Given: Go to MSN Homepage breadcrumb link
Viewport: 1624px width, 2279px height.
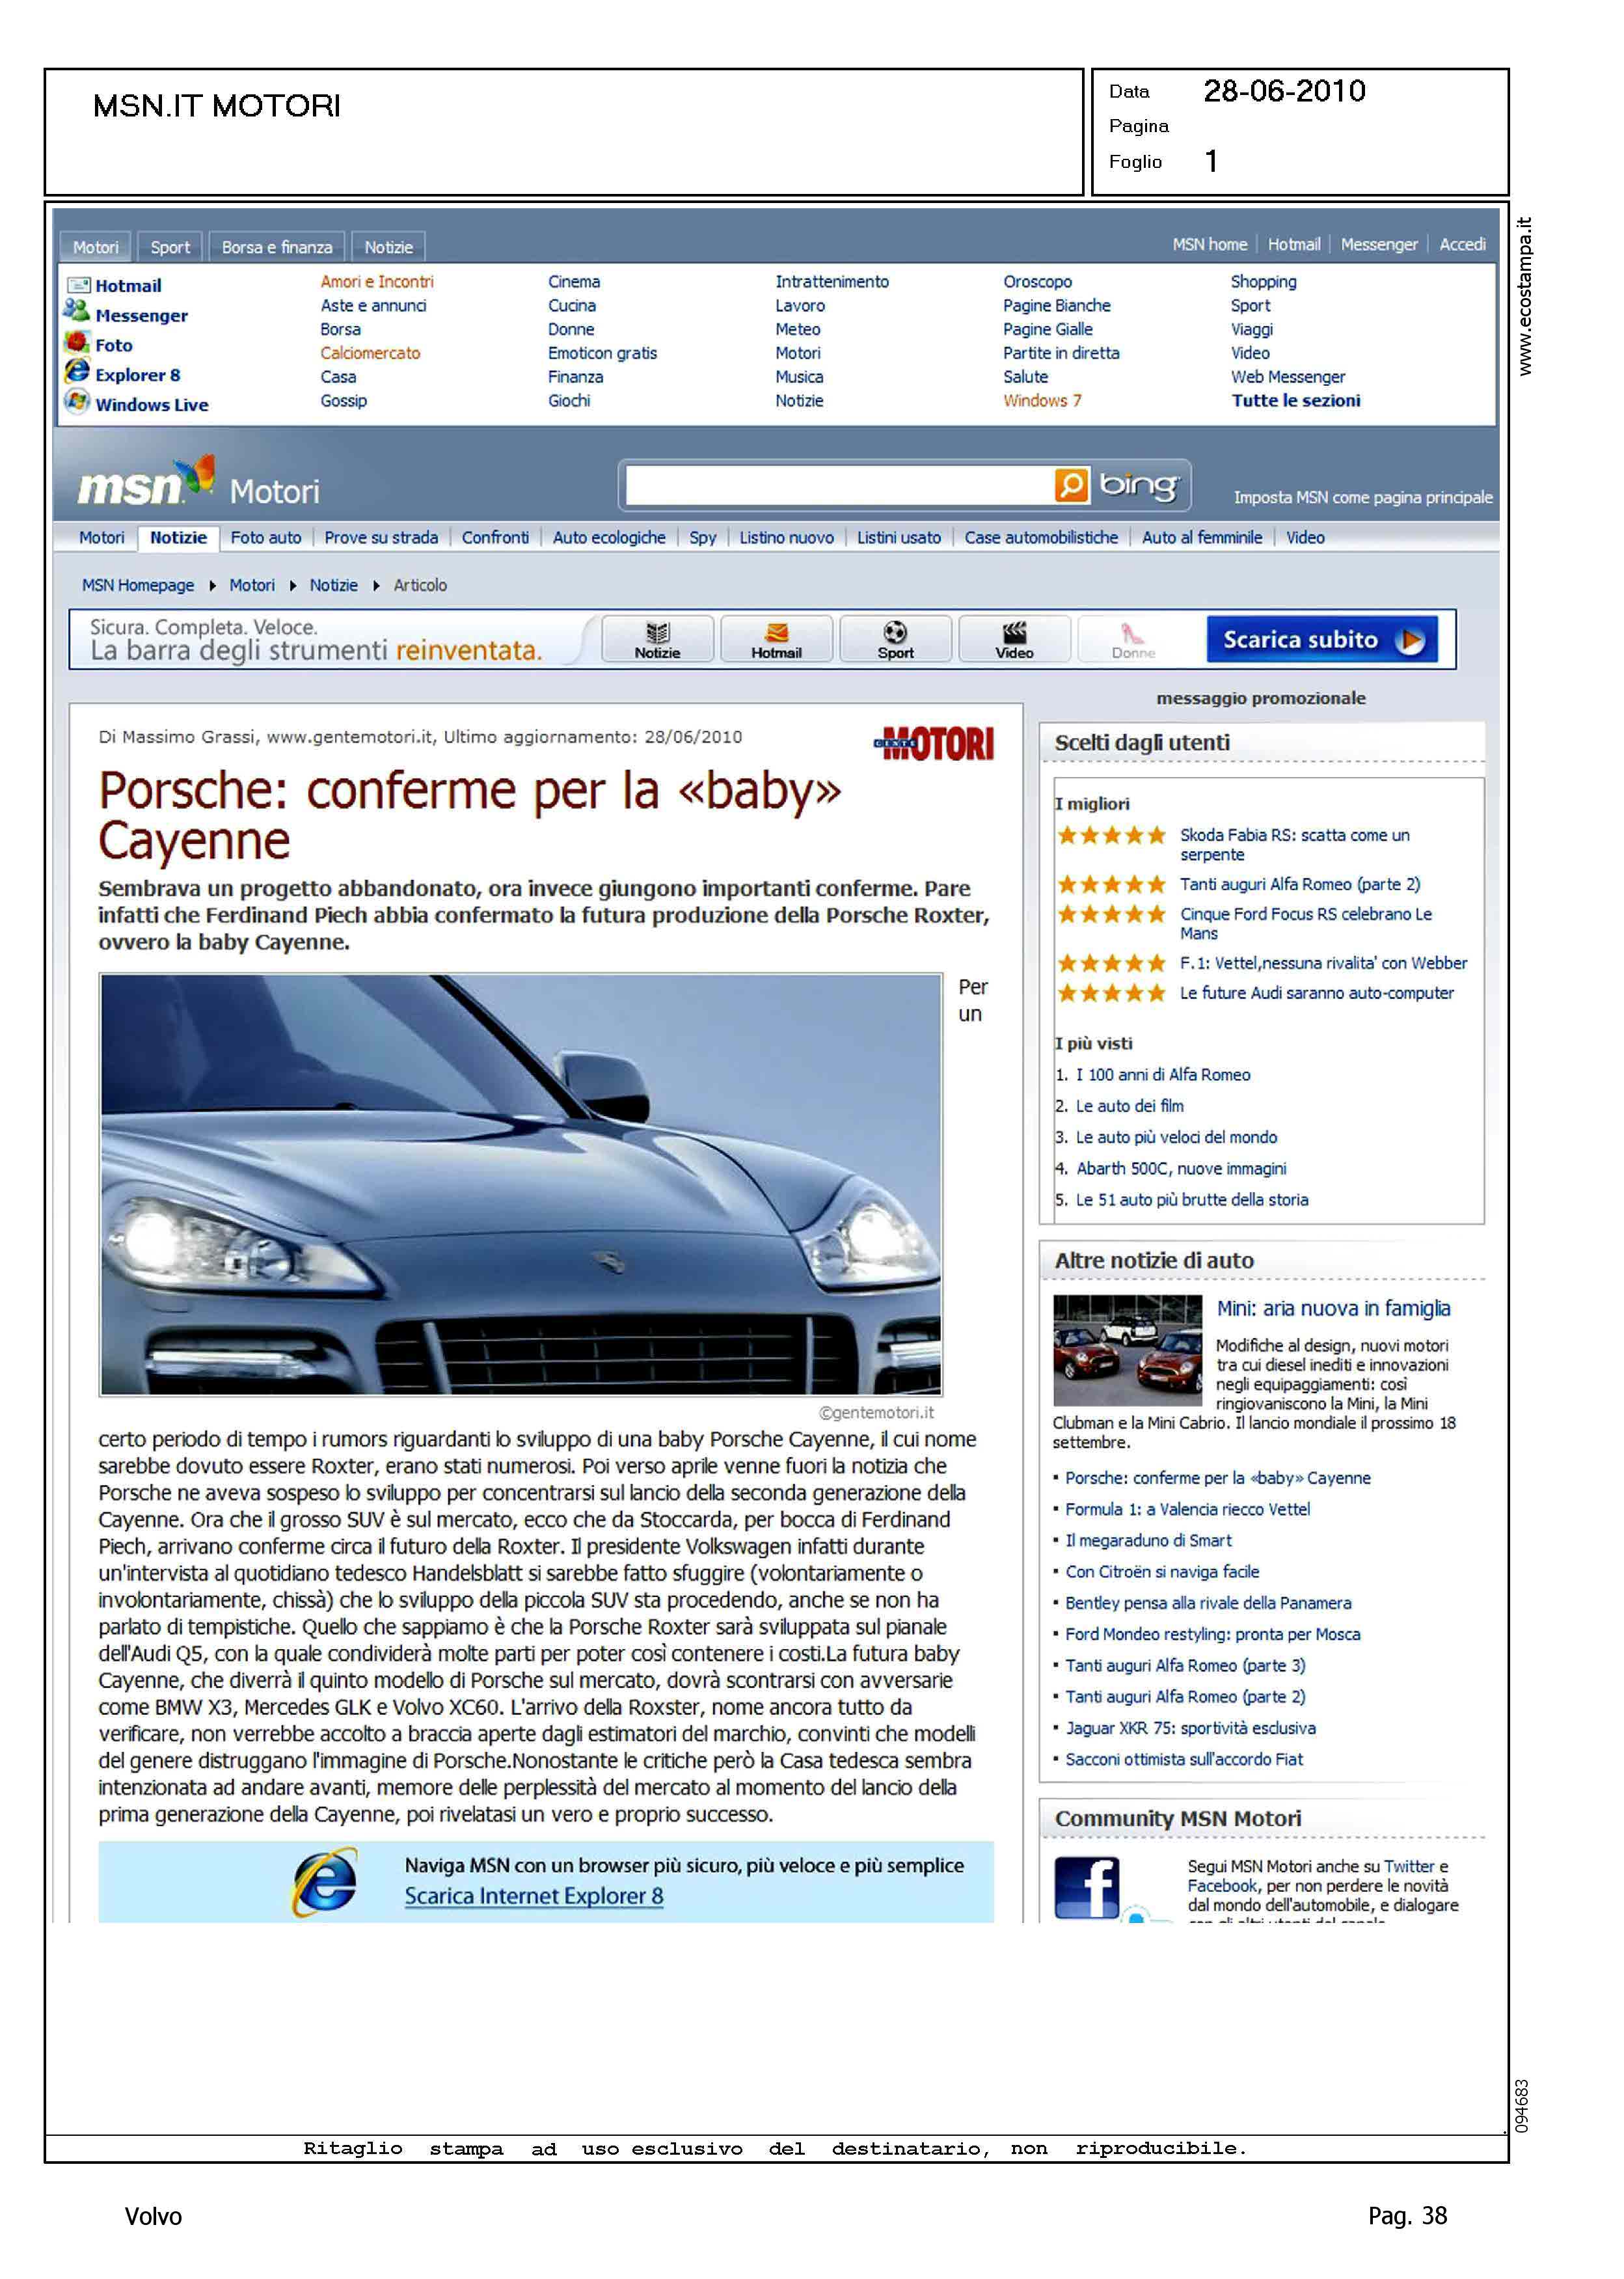Looking at the screenshot, I should pyautogui.click(x=138, y=586).
